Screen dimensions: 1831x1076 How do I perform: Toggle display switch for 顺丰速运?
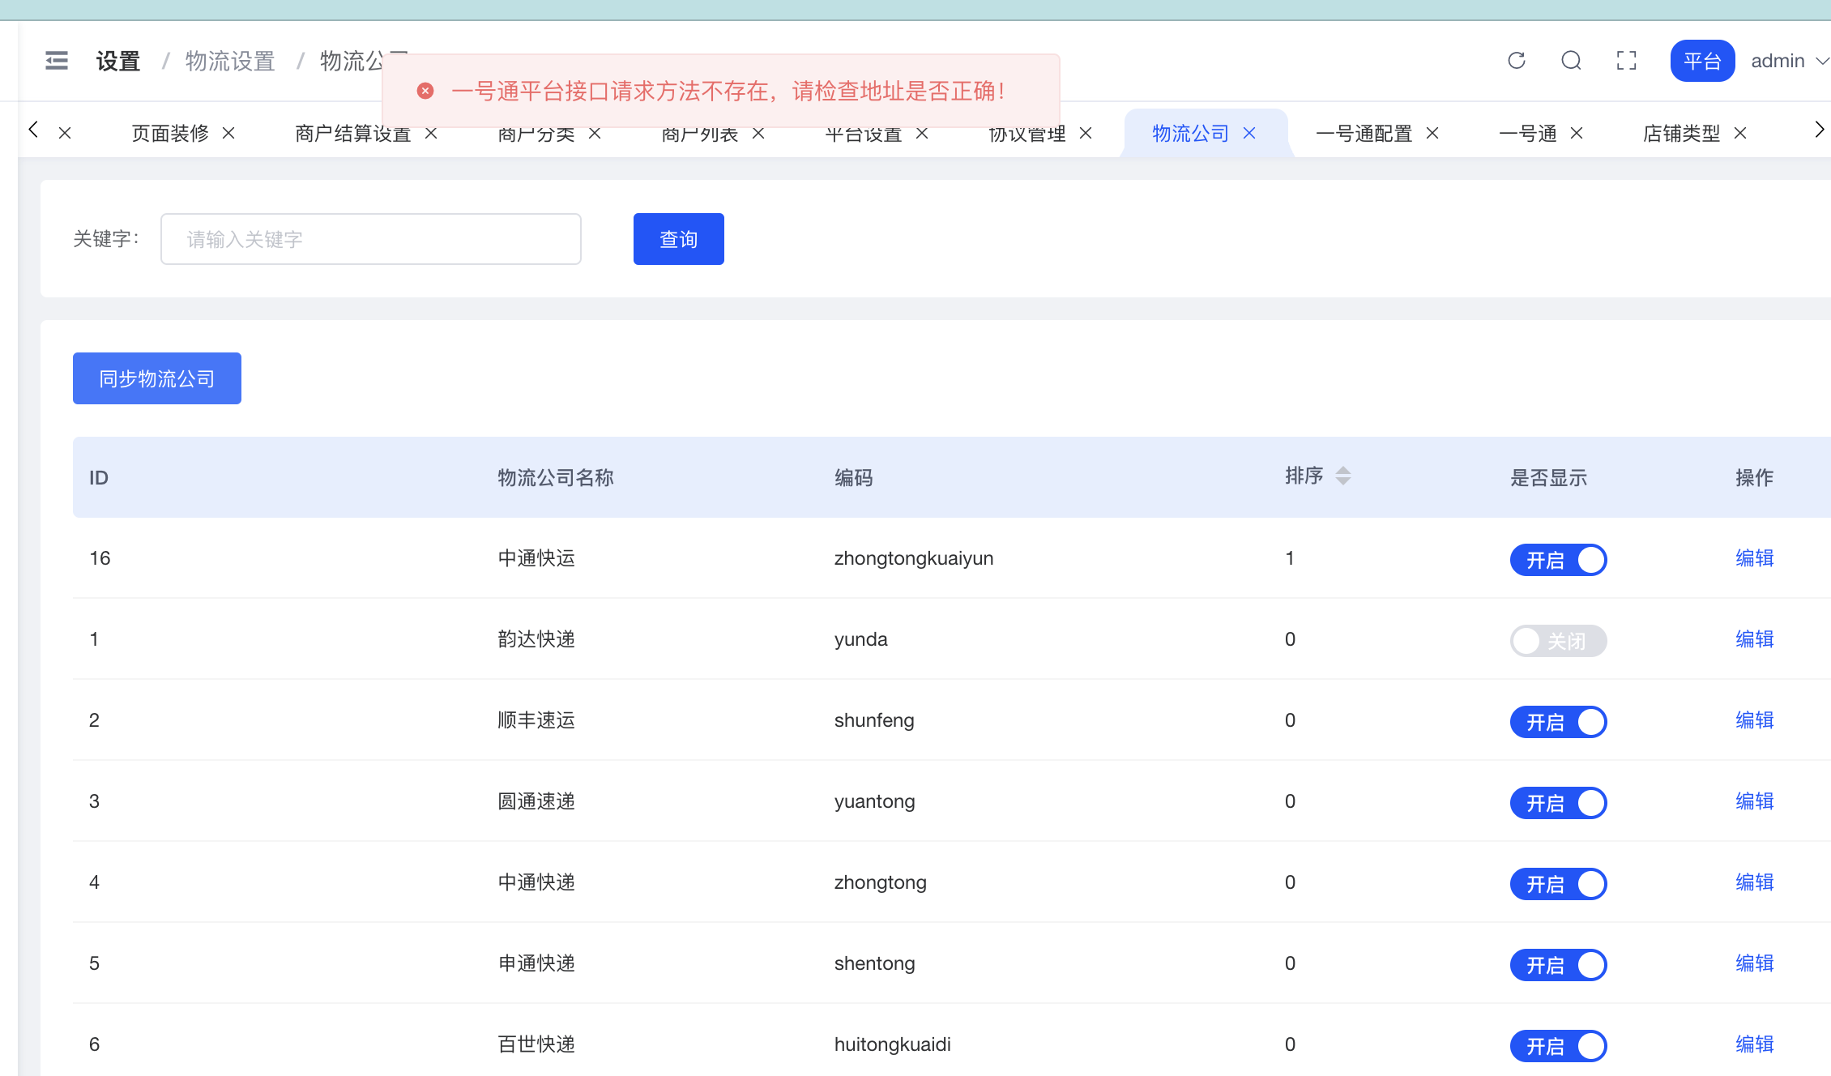(1558, 722)
